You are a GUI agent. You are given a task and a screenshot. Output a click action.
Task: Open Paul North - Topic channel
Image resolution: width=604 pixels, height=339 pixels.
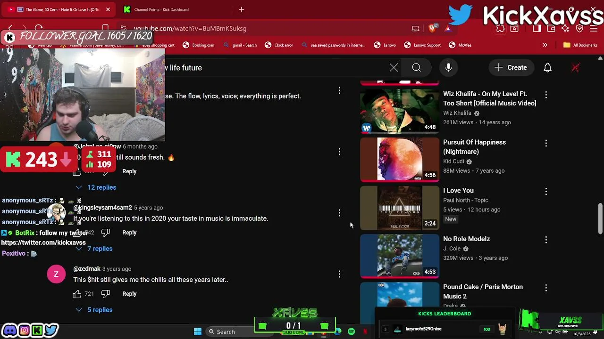tap(466, 200)
